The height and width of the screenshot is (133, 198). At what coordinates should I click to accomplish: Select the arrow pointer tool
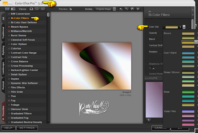coord(121,9)
